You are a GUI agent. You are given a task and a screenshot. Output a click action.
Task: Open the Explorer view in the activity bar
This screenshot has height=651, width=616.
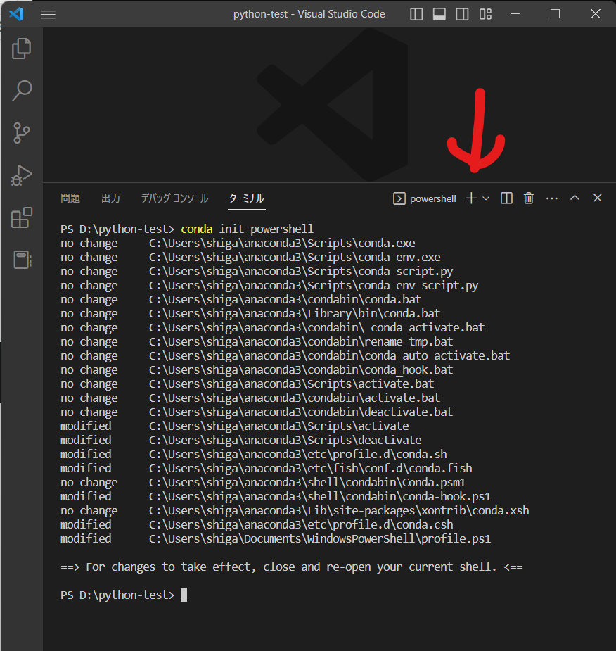click(x=21, y=49)
